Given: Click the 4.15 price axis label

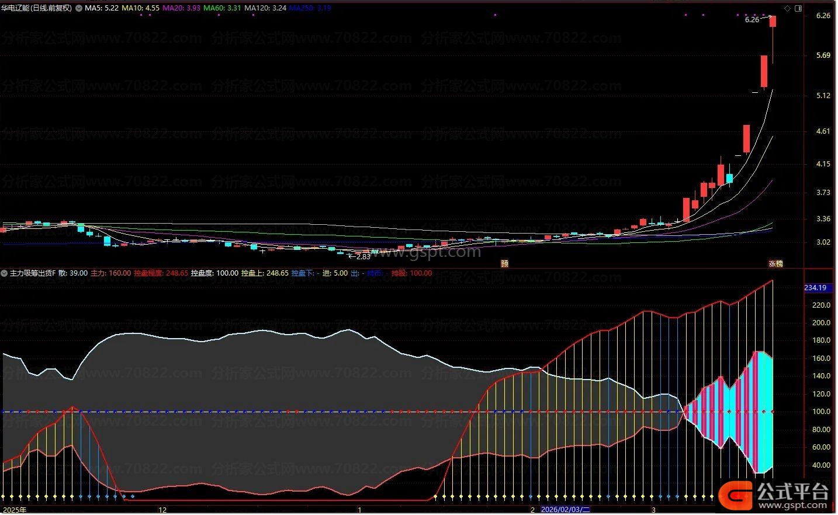Looking at the screenshot, I should pyautogui.click(x=823, y=163).
